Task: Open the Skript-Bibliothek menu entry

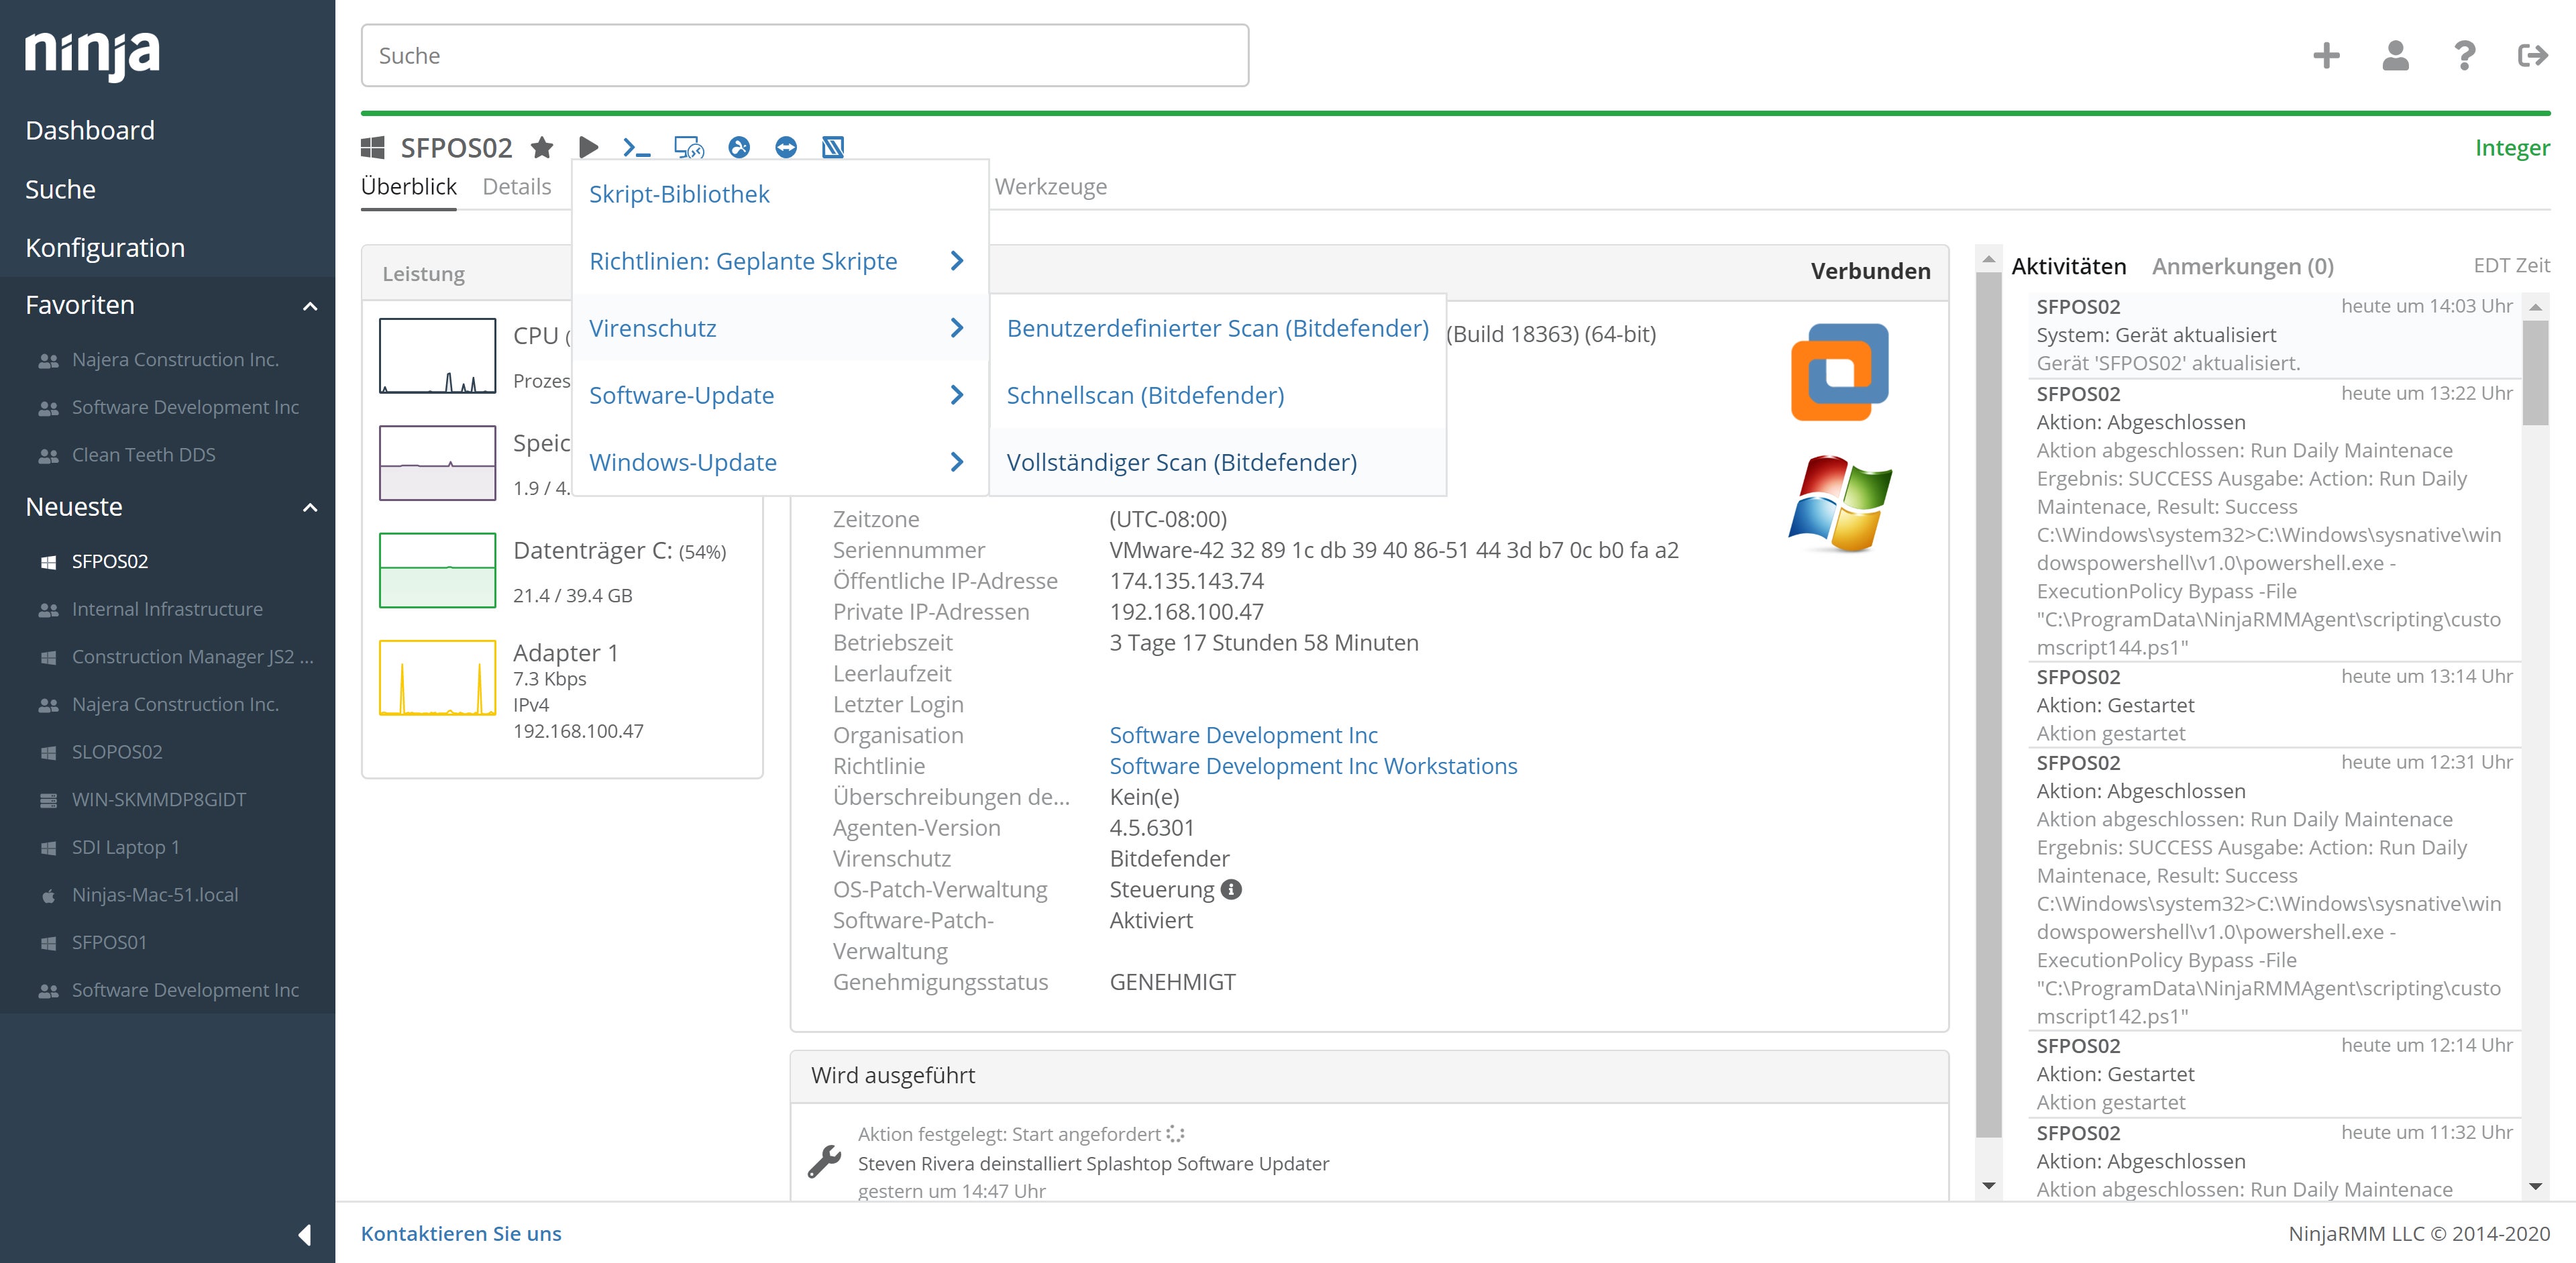Action: click(x=679, y=194)
